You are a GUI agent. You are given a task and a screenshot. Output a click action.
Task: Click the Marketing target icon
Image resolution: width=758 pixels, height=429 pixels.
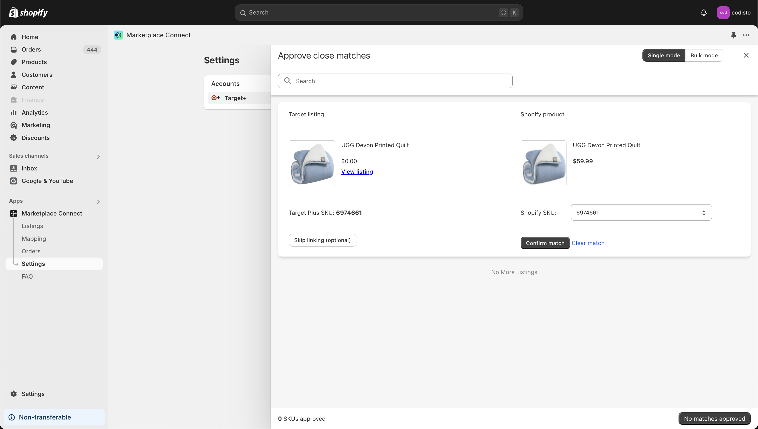click(x=14, y=125)
